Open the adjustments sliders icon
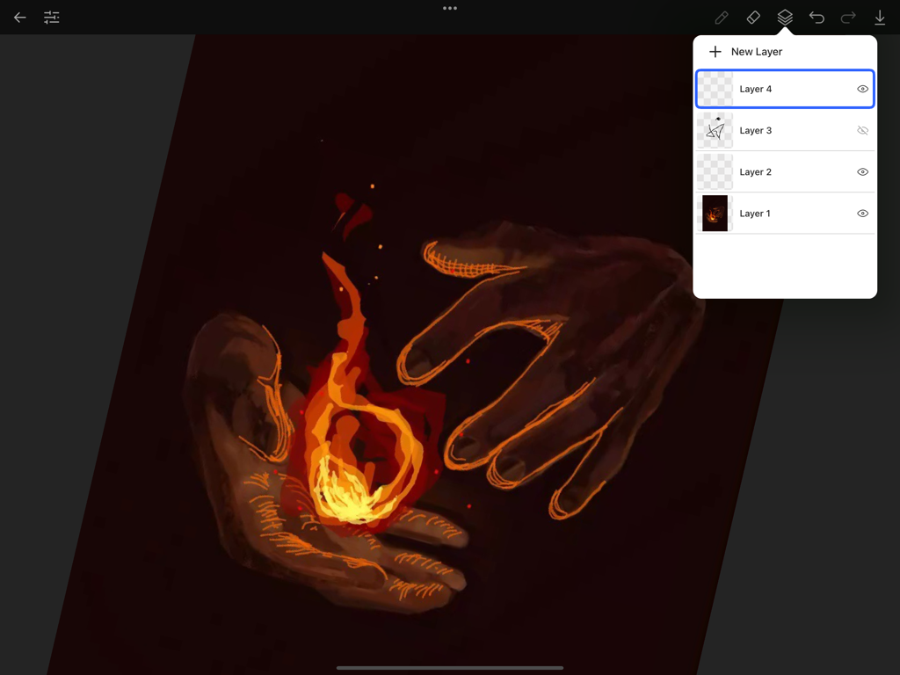 coord(51,17)
